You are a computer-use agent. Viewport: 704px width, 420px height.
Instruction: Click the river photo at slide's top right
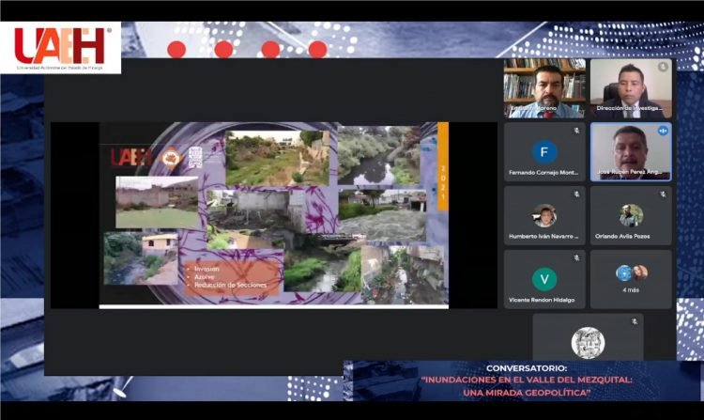pyautogui.click(x=379, y=155)
